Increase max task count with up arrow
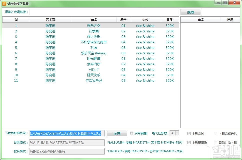 177,132
